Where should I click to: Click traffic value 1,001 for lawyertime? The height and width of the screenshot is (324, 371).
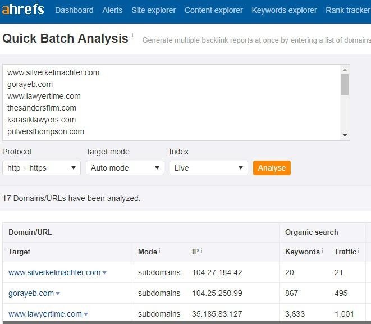pyautogui.click(x=344, y=314)
